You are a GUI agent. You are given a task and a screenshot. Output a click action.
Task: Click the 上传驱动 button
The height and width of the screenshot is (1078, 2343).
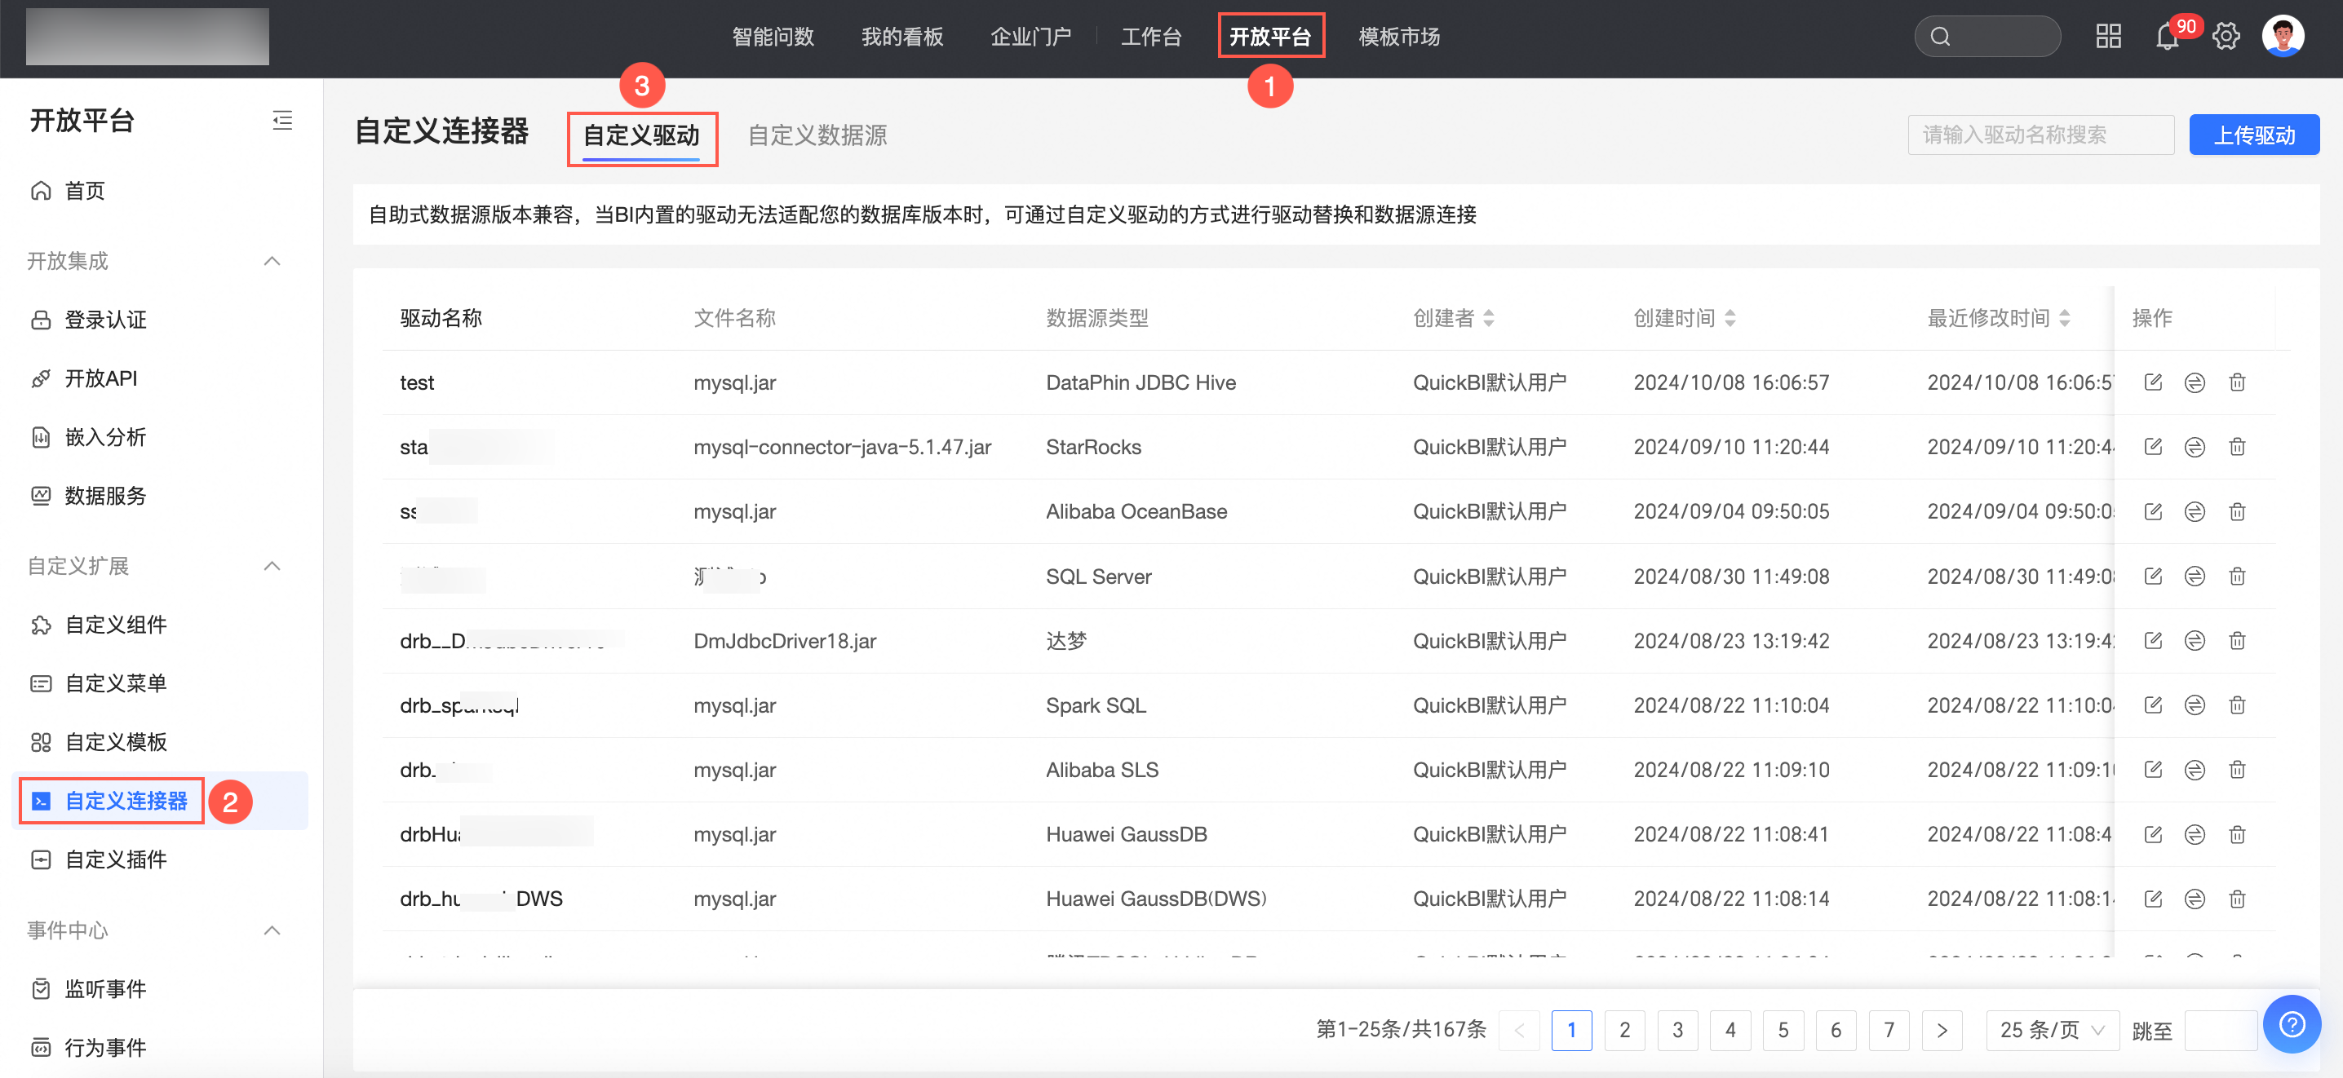pyautogui.click(x=2254, y=135)
